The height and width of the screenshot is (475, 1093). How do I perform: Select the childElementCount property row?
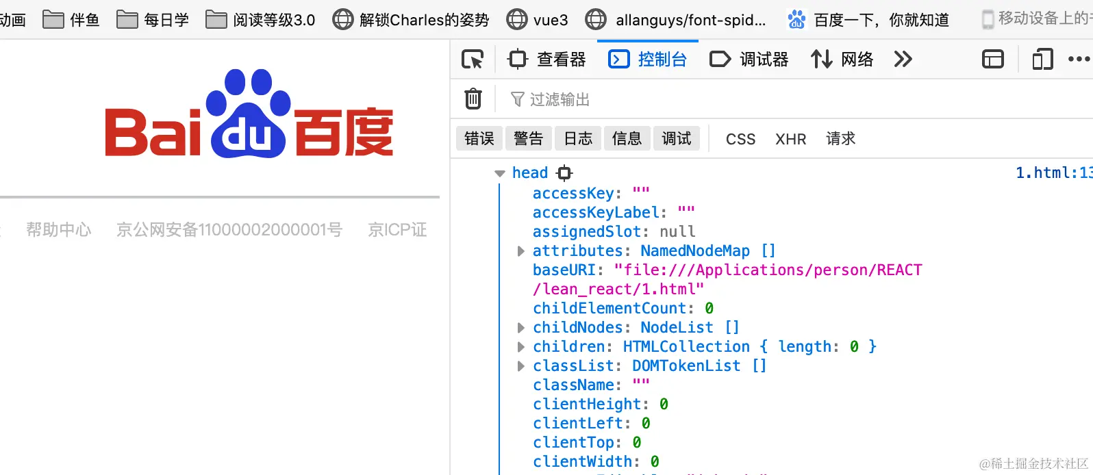623,308
